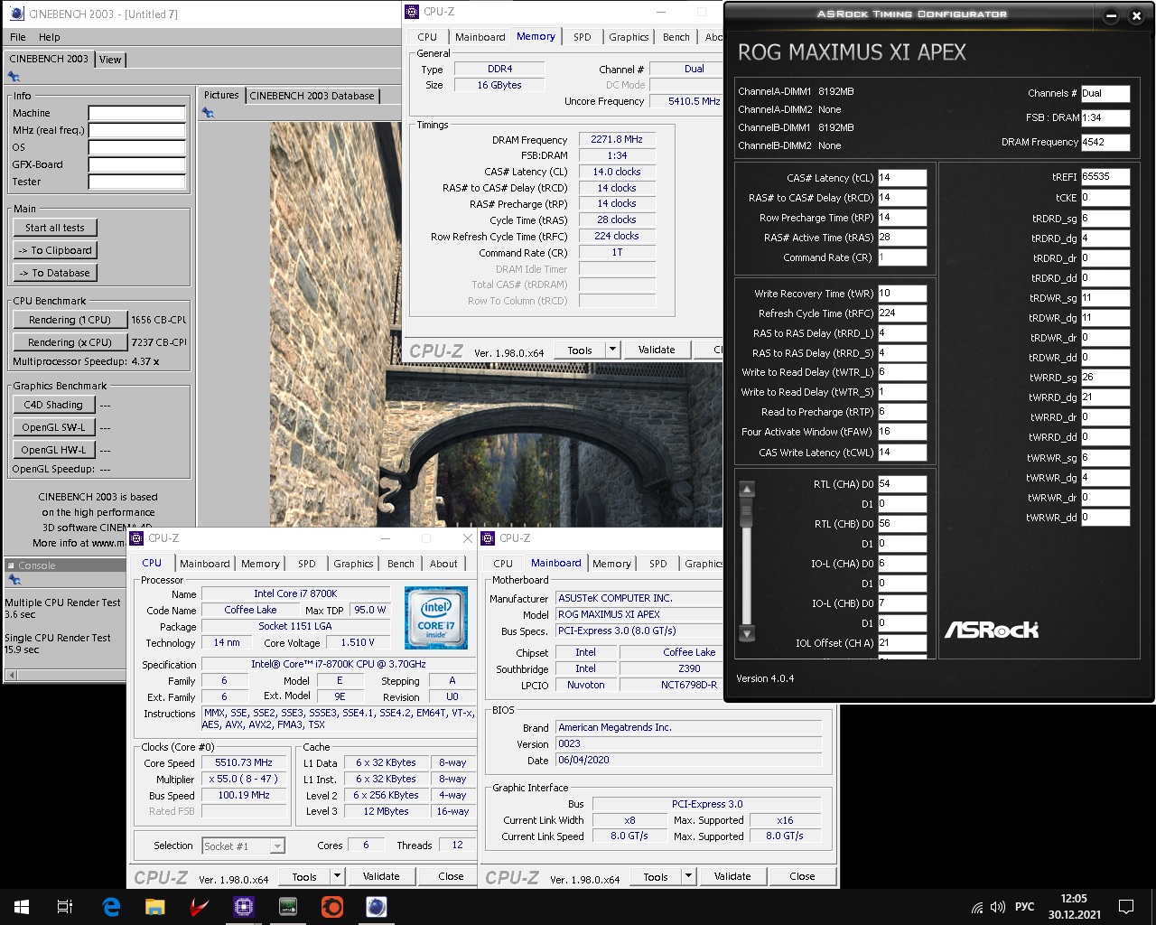Run Rendering (1 CPU) benchmark

pos(70,320)
